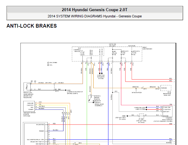
Task: Click the 'VACUUM PUM RELAY CTRL' pin label
Action: (36, 140)
